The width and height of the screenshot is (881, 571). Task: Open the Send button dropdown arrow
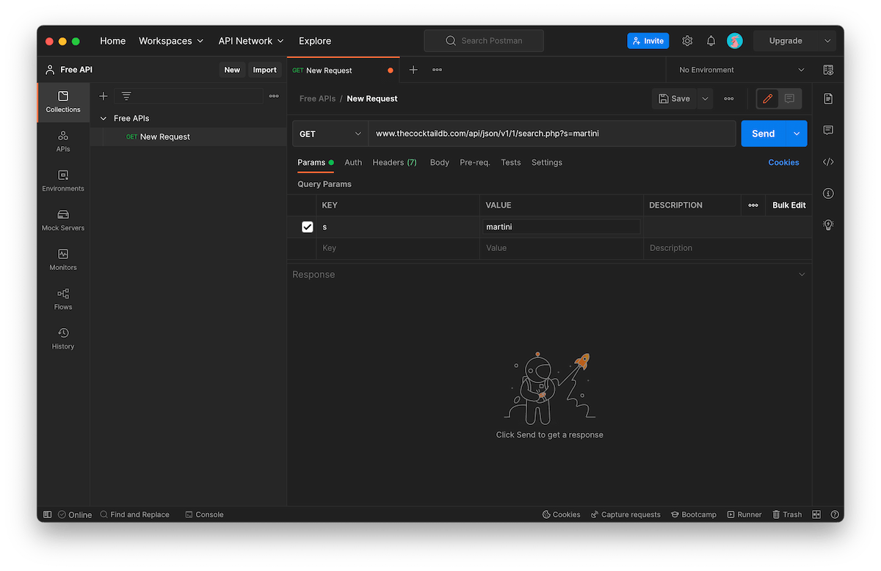pyautogui.click(x=797, y=134)
